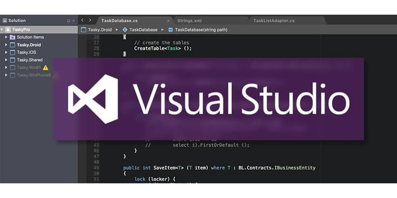
Task: Open TaskDatabase(string path) member breadcrumb
Action: coord(201,30)
